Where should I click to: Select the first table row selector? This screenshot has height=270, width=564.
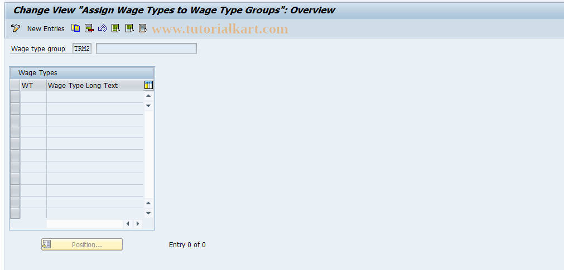click(15, 97)
